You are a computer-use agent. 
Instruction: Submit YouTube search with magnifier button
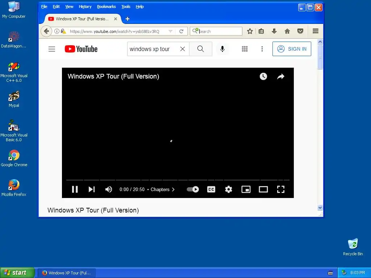pos(201,49)
